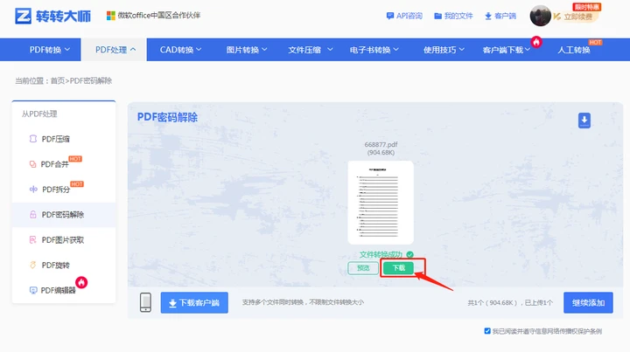Toggle the copyright agreement checkbox
Screen dimensions: 630x352
[487, 331]
